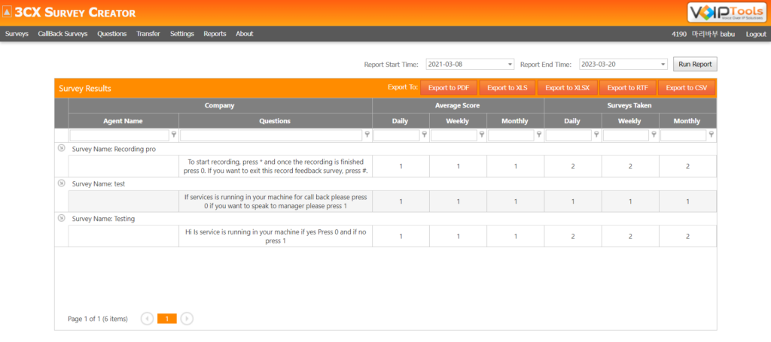This screenshot has height=342, width=771.
Task: Click the Company column group header
Action: (x=220, y=106)
